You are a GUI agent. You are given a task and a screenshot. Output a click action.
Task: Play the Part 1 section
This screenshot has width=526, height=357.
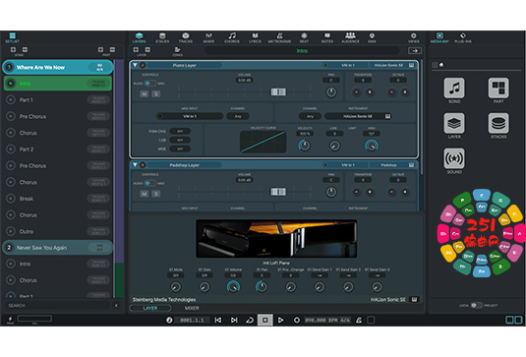tap(11, 100)
